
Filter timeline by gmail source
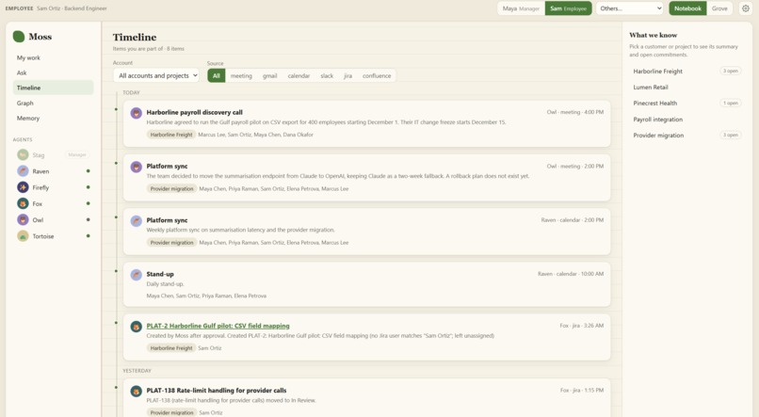[x=269, y=75]
